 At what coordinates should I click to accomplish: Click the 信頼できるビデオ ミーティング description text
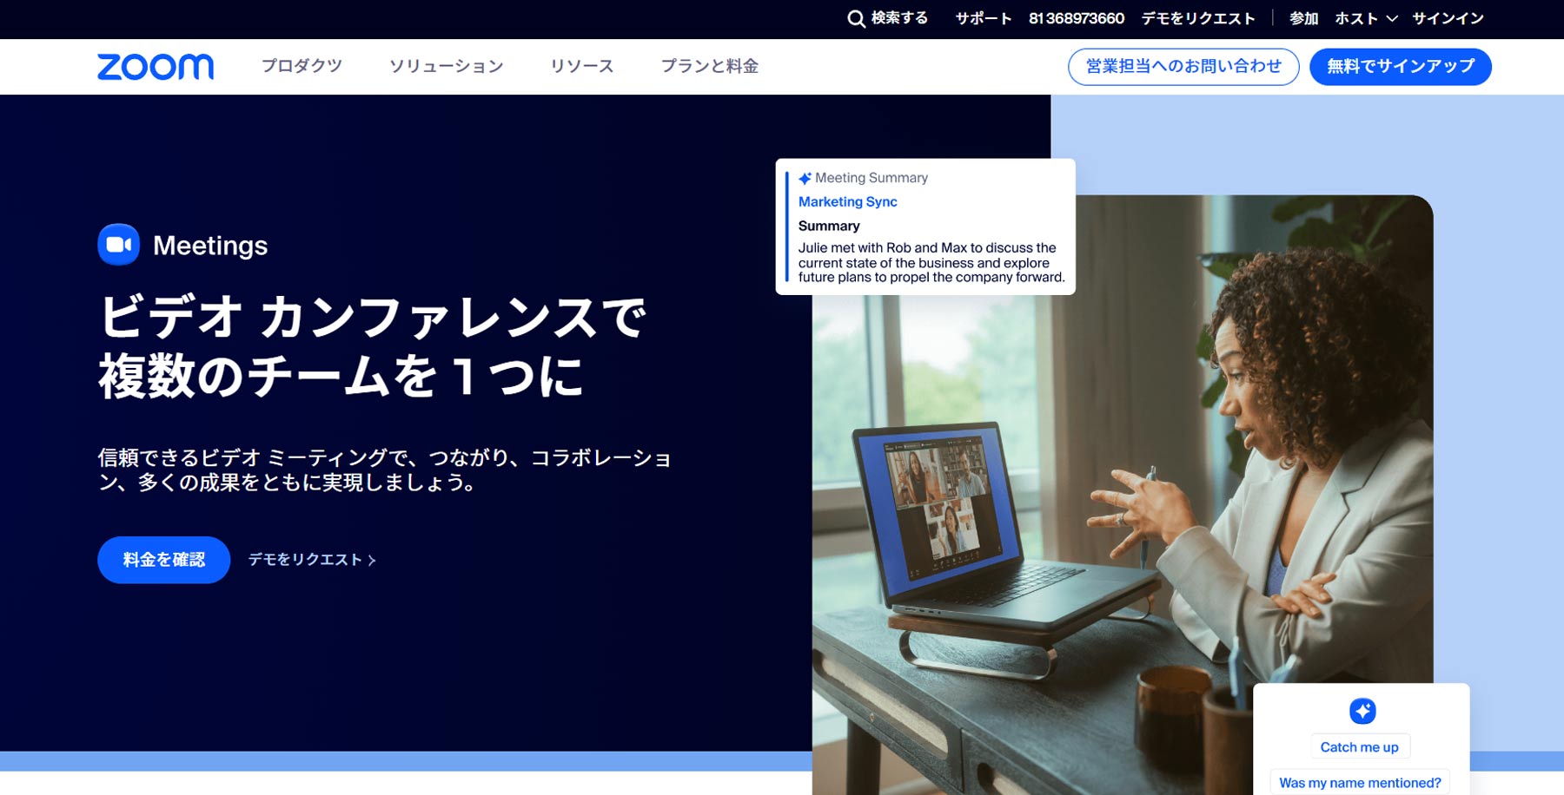385,470
